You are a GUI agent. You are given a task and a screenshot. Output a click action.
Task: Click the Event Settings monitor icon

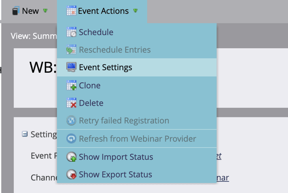pos(71,67)
